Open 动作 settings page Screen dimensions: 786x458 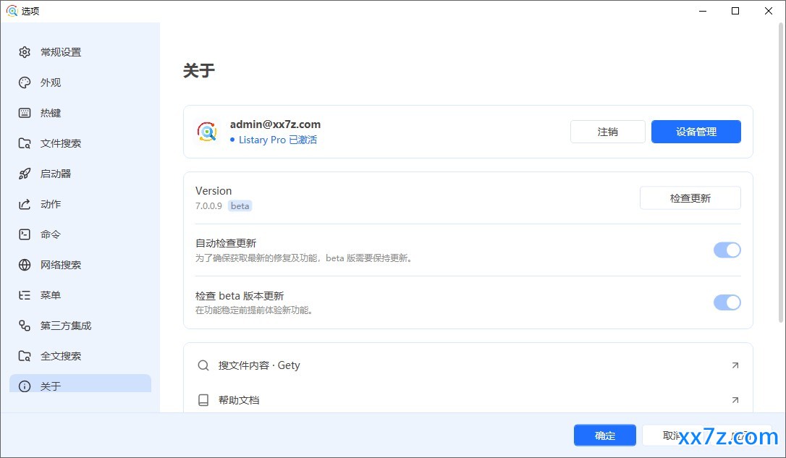pyautogui.click(x=80, y=204)
